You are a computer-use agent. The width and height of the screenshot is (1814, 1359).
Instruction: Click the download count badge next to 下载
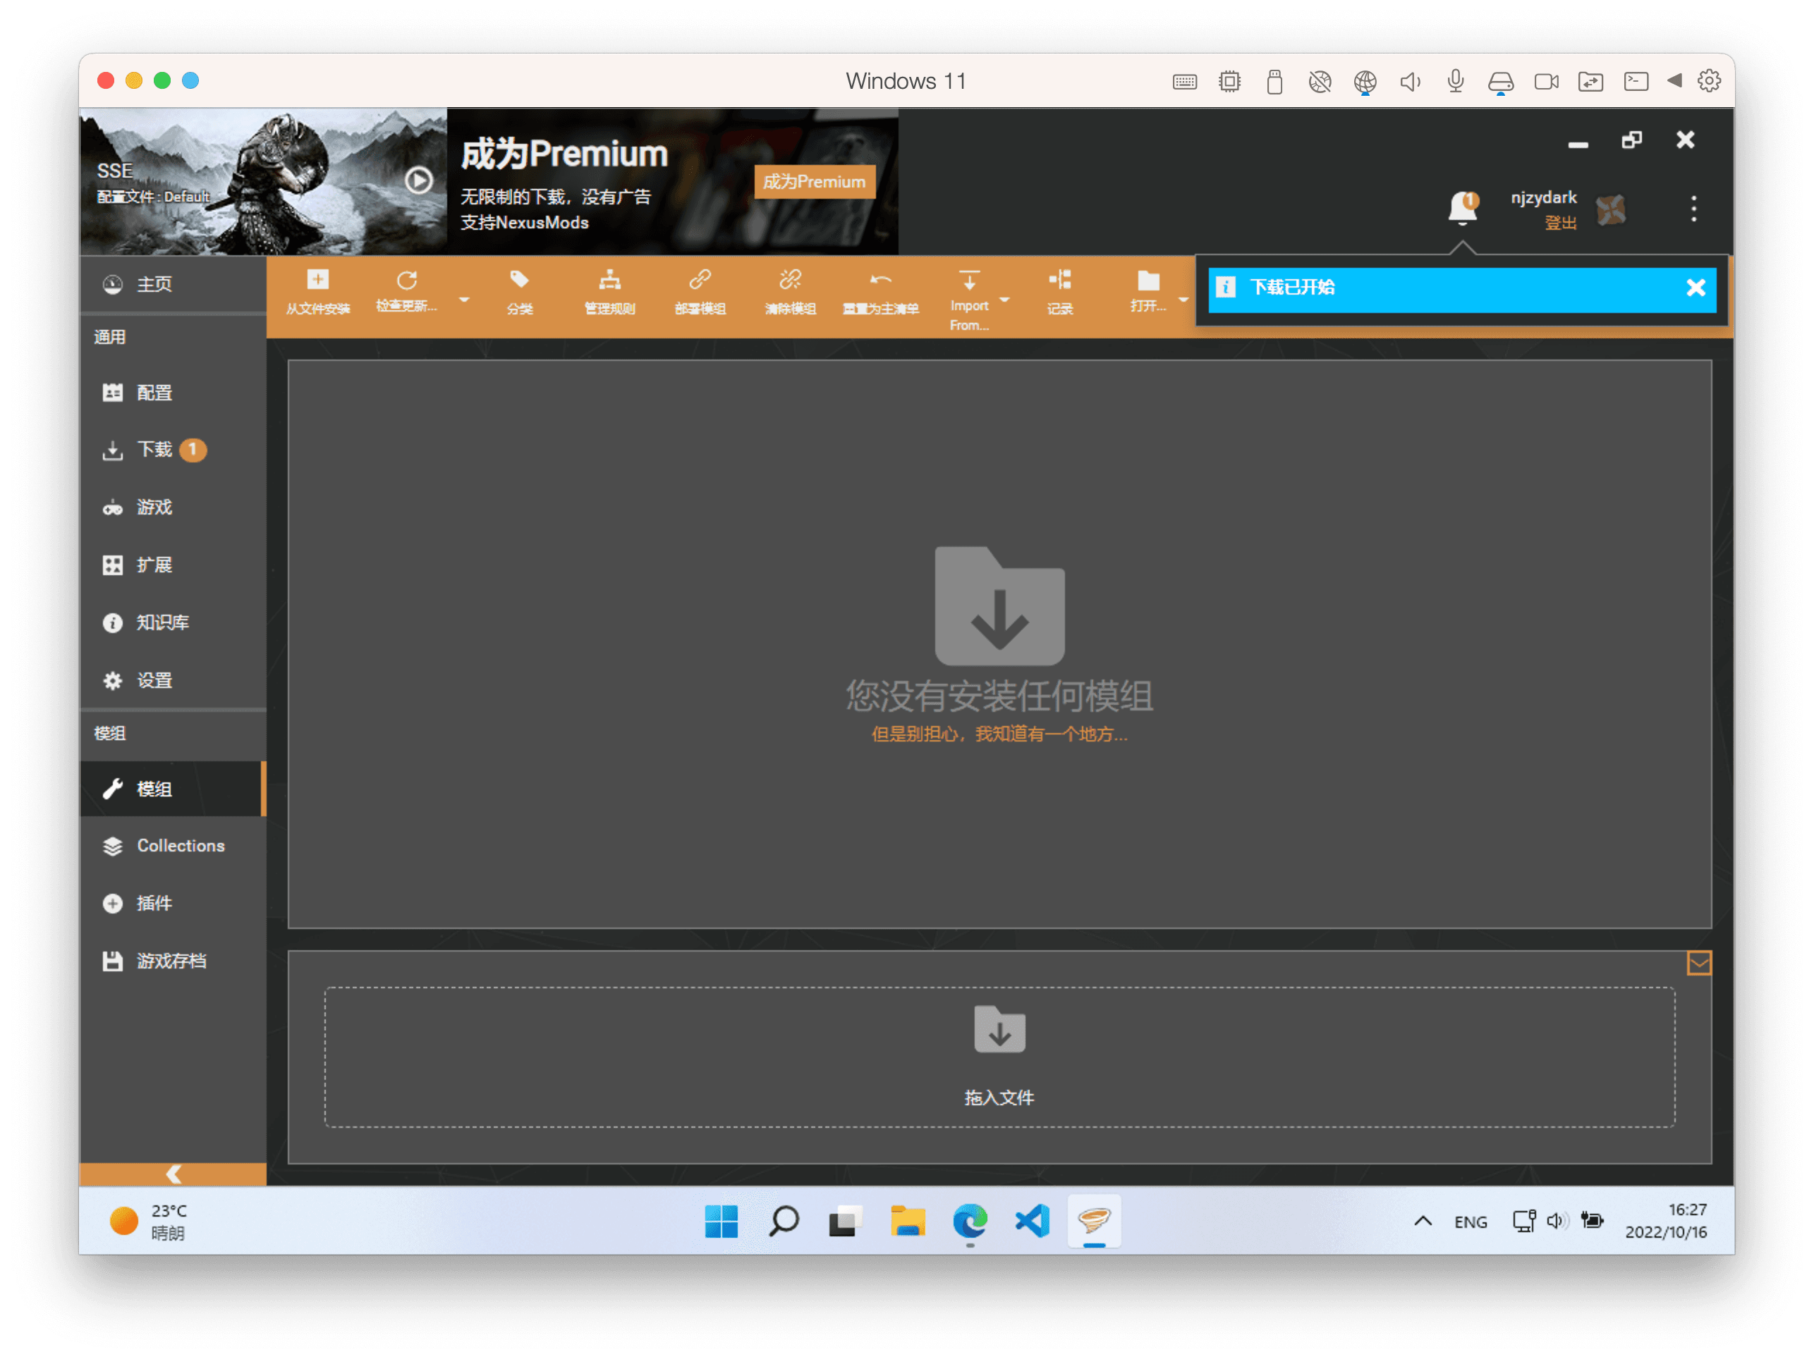[x=193, y=450]
